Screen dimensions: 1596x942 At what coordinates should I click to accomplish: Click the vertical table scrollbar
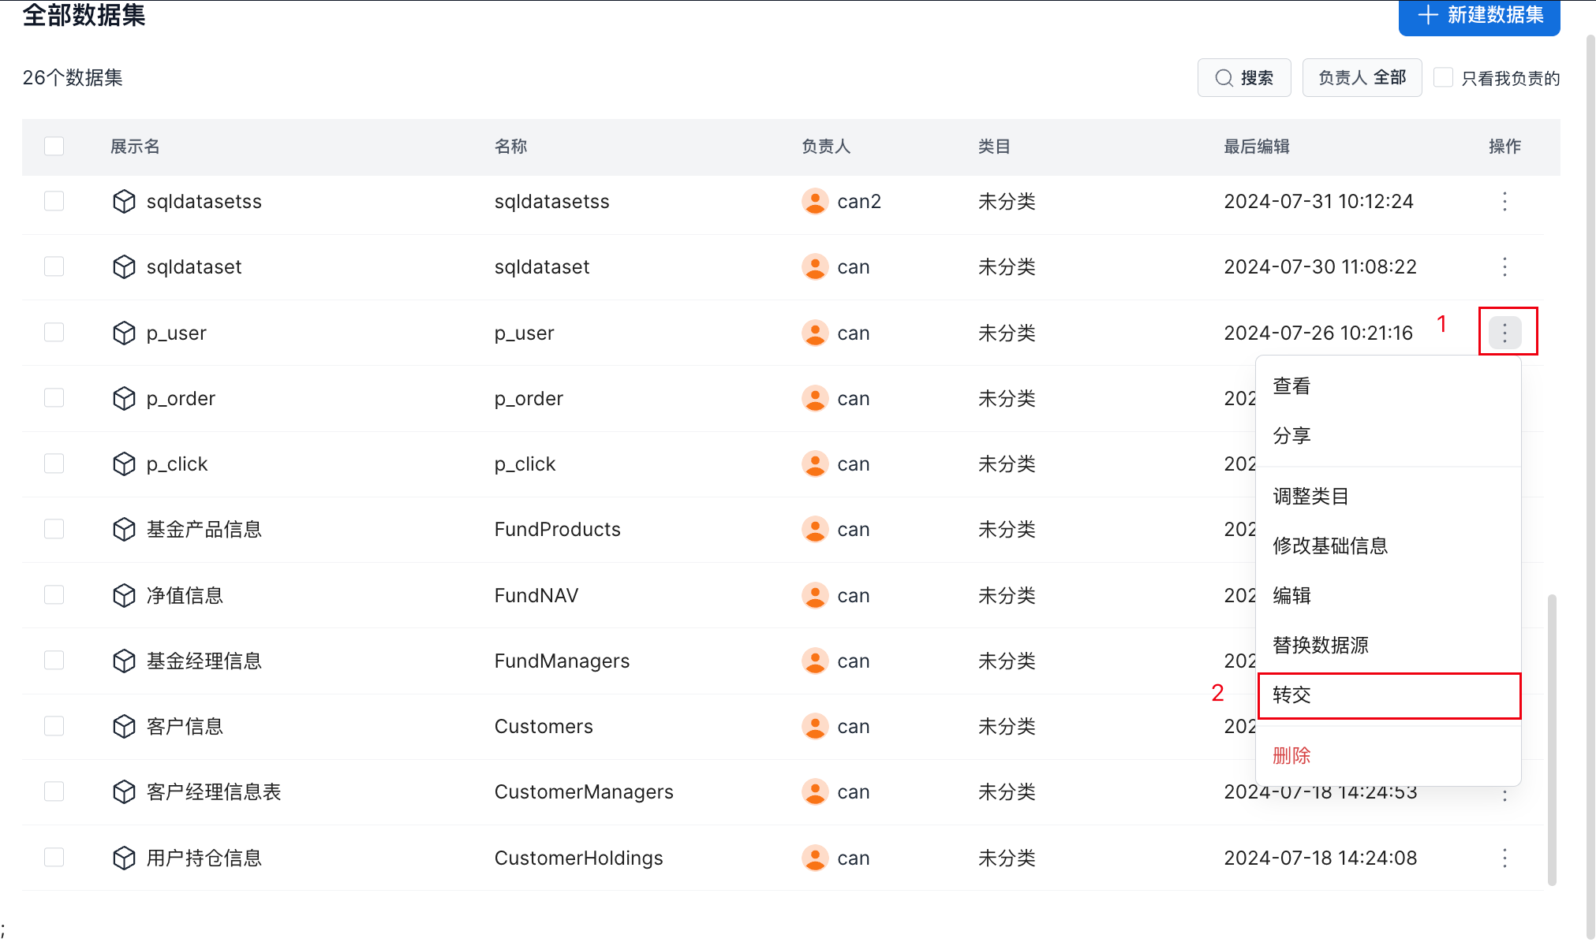coord(1552,739)
